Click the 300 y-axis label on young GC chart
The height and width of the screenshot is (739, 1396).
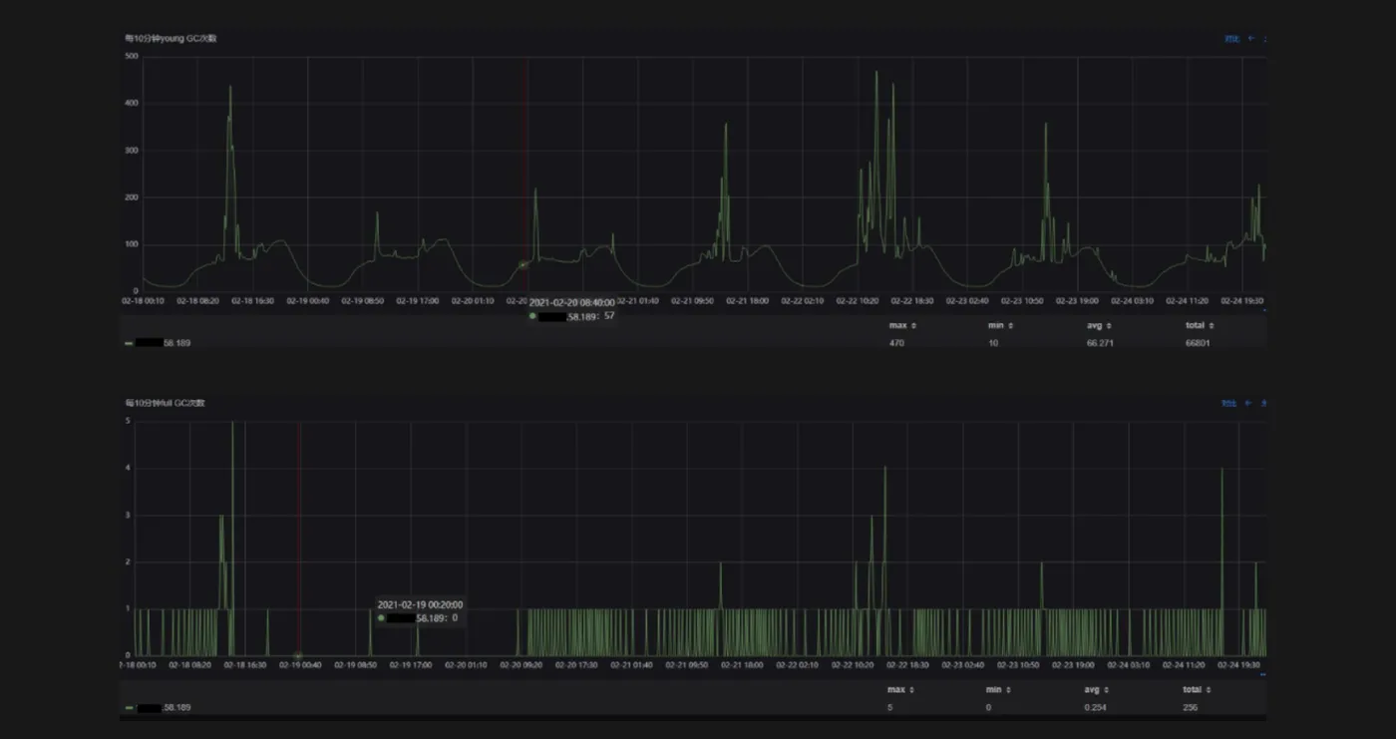[131, 151]
